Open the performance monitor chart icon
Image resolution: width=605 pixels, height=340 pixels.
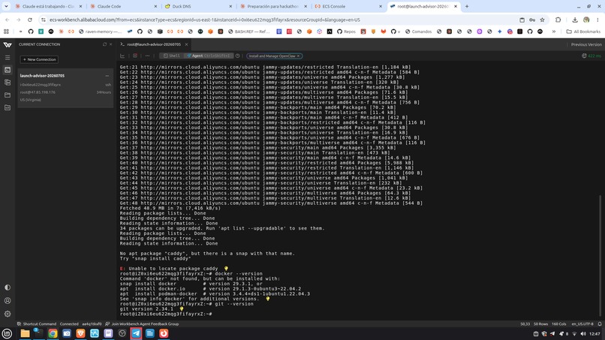click(122, 56)
